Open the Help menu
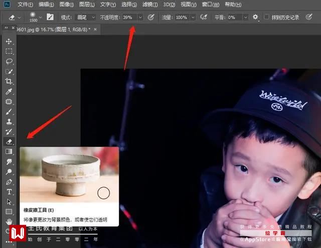Image resolution: width=321 pixels, height=248 pixels. (233, 4)
